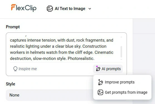This screenshot has height=104, width=155.
Task: Click the Improve prompts pen icon
Action: 100,82
